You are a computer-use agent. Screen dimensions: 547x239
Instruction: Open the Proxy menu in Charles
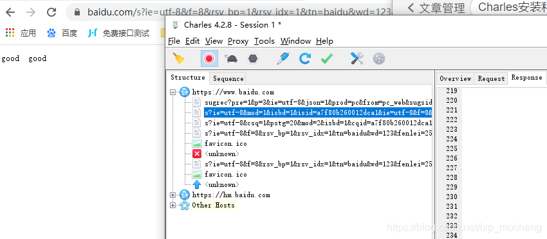coord(238,41)
